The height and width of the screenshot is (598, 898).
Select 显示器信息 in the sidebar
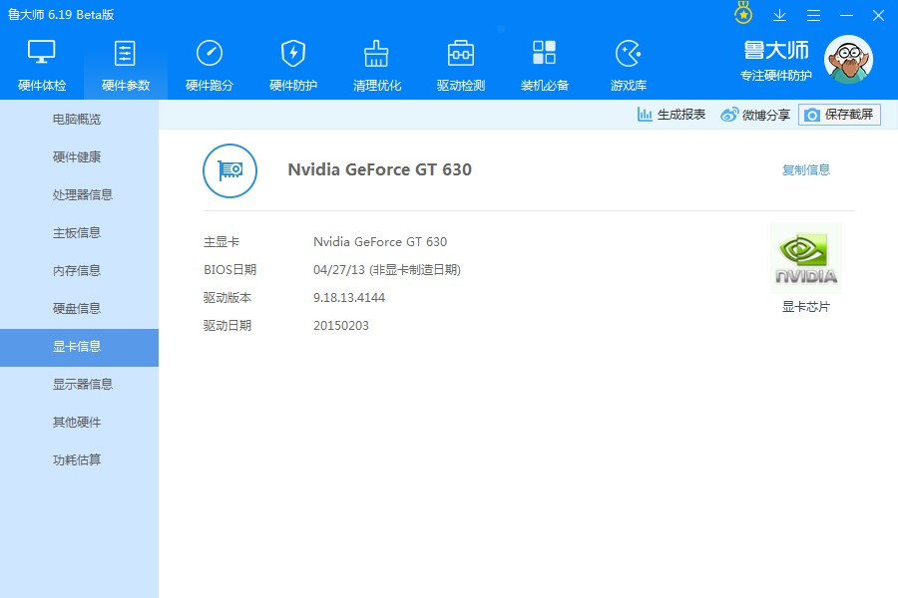[79, 384]
